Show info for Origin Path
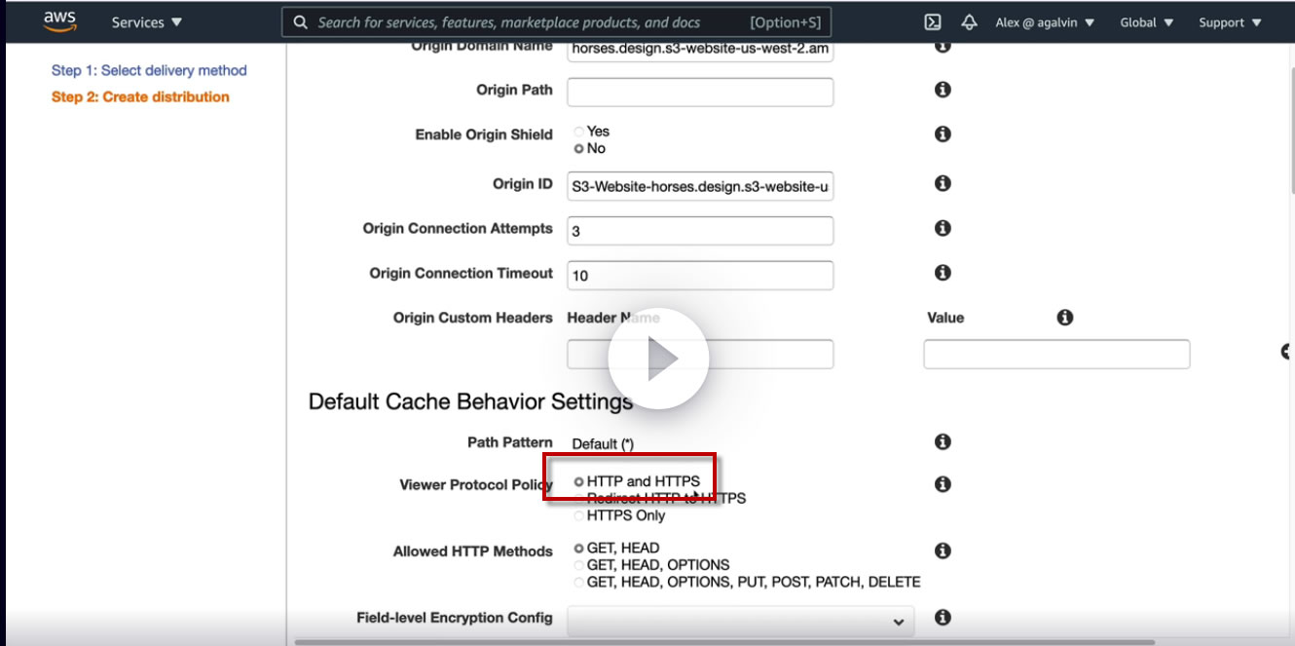1295x646 pixels. (943, 90)
